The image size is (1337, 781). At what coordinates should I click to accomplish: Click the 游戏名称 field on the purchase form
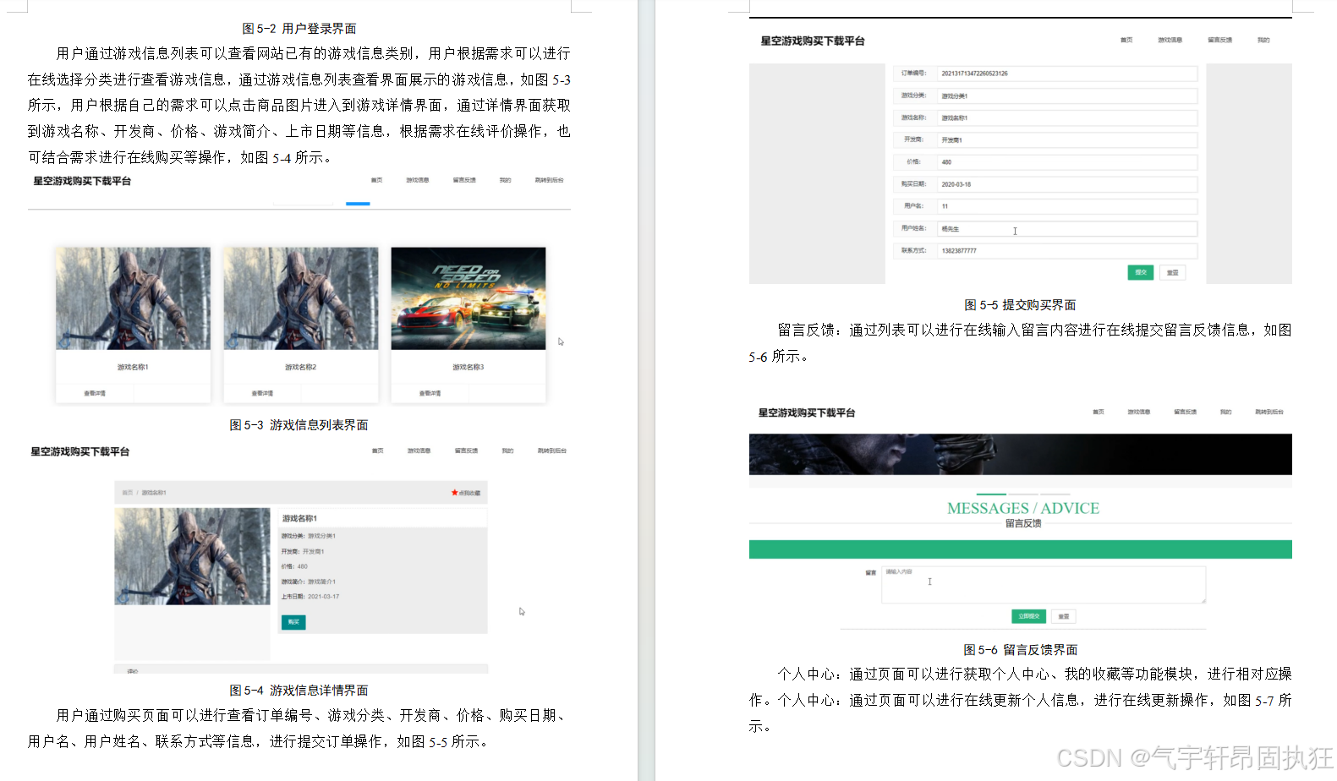pyautogui.click(x=1067, y=117)
